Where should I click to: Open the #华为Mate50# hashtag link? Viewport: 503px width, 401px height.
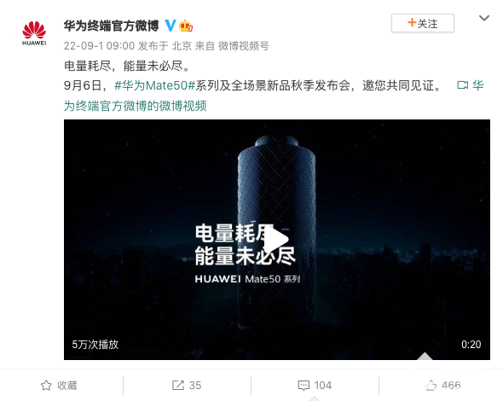pyautogui.click(x=154, y=85)
